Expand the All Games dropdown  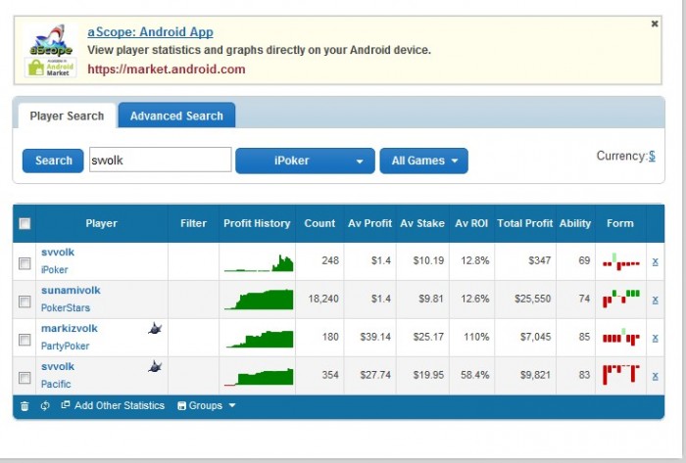pos(423,161)
